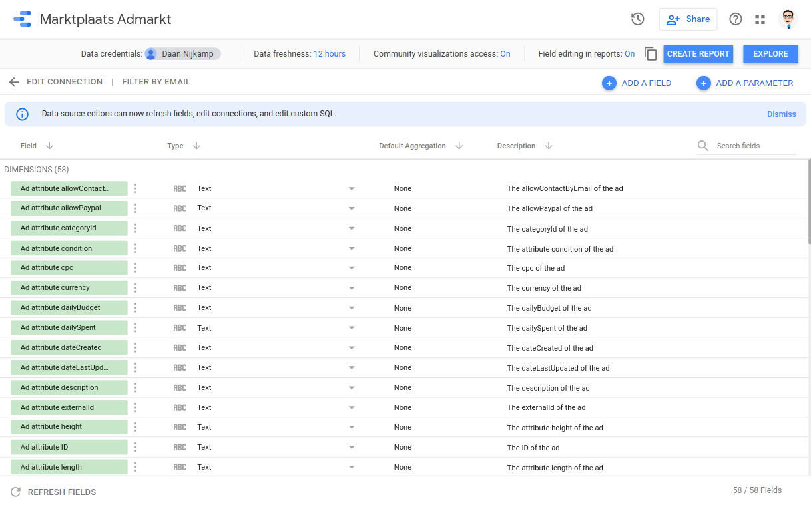Click description 'The cpc of the ad'

point(536,268)
